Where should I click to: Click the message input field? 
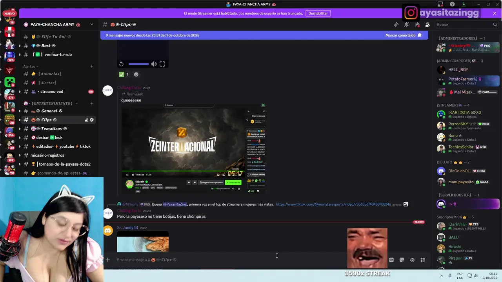(x=251, y=260)
